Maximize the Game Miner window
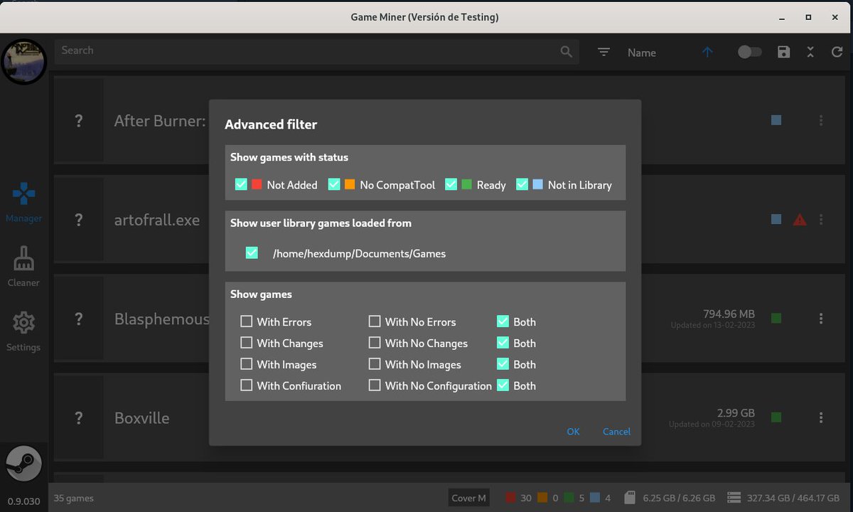 point(808,17)
